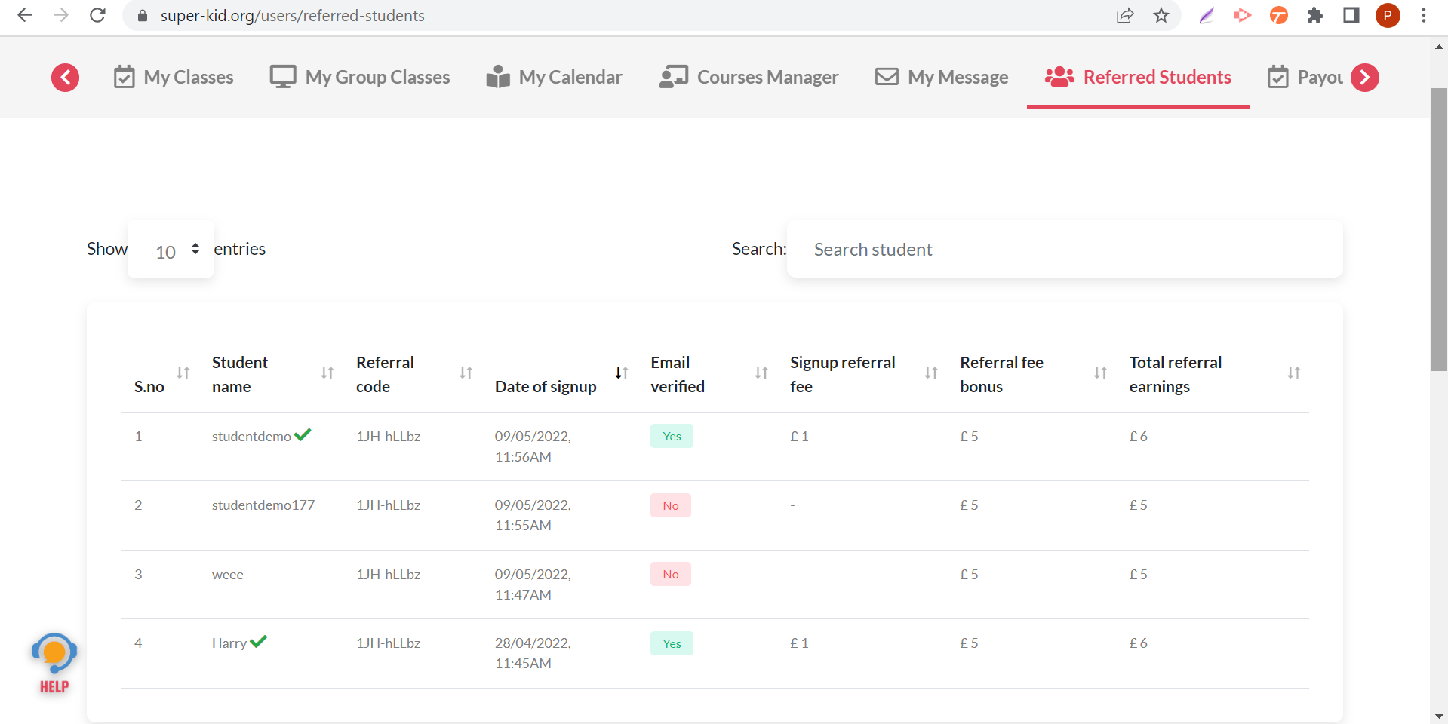This screenshot has height=724, width=1448.
Task: Select the Referred Students tab
Action: tap(1138, 77)
